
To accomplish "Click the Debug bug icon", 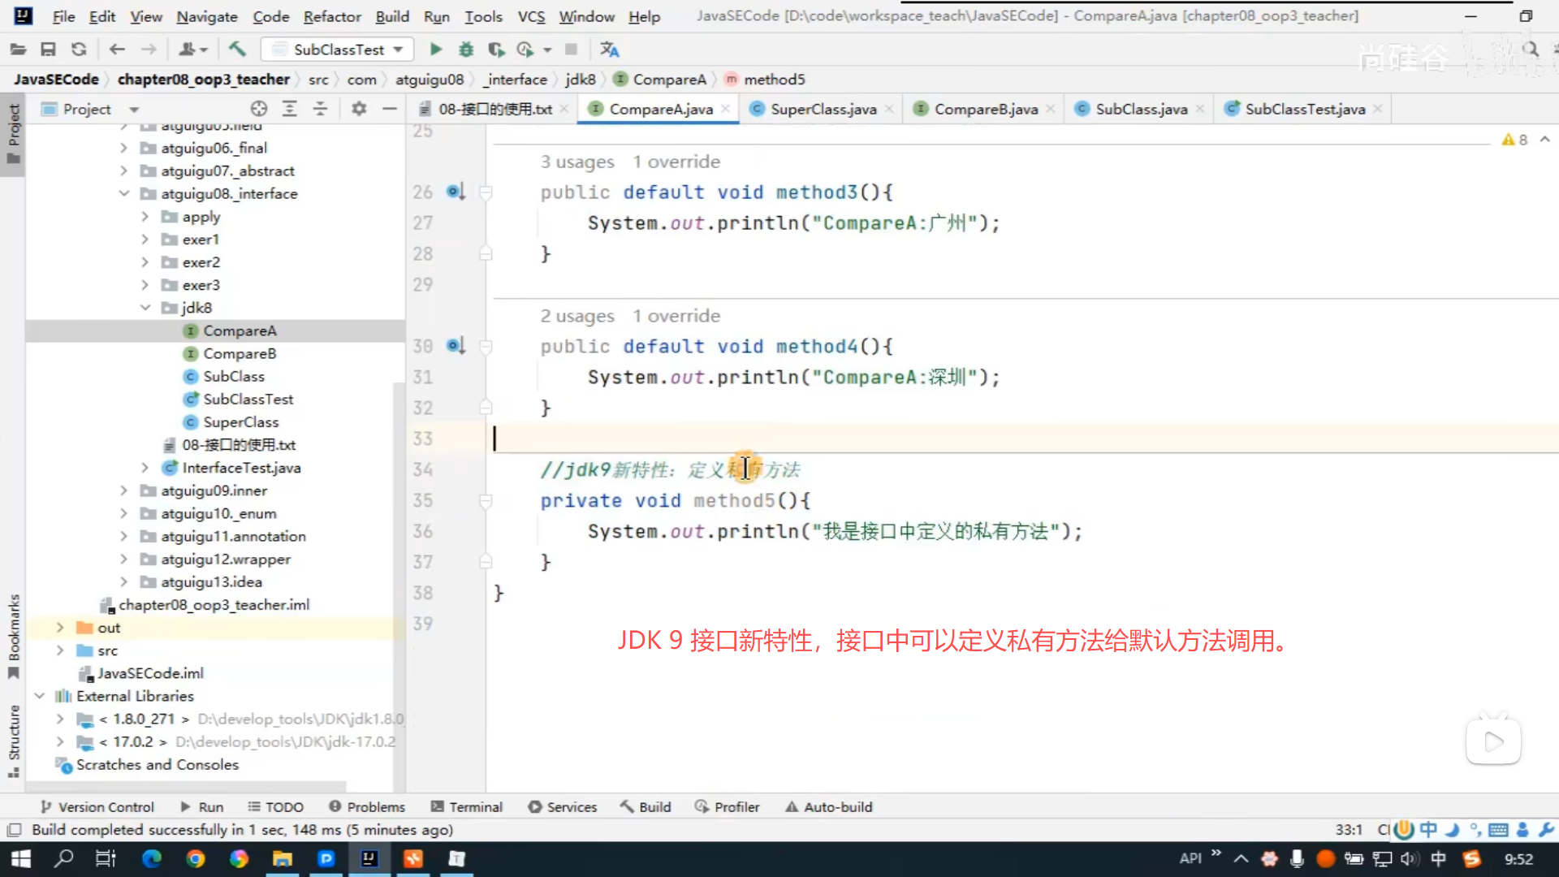I will pyautogui.click(x=466, y=50).
